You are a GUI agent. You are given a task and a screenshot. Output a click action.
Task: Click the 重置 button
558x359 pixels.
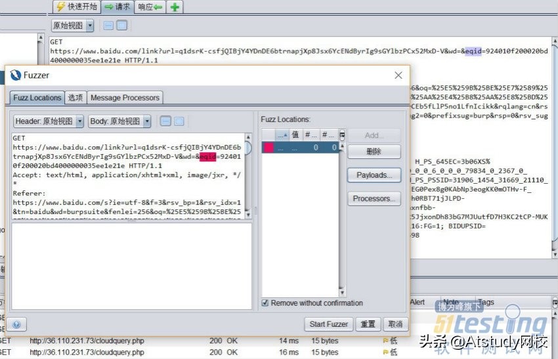(368, 324)
